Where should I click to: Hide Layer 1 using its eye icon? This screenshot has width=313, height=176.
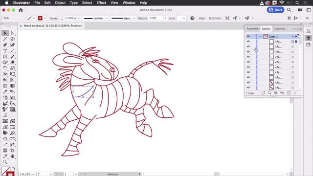click(248, 36)
